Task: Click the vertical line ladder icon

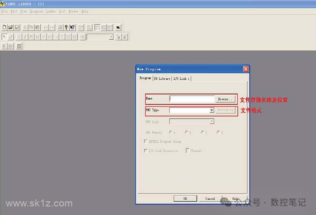Action: tap(62, 37)
